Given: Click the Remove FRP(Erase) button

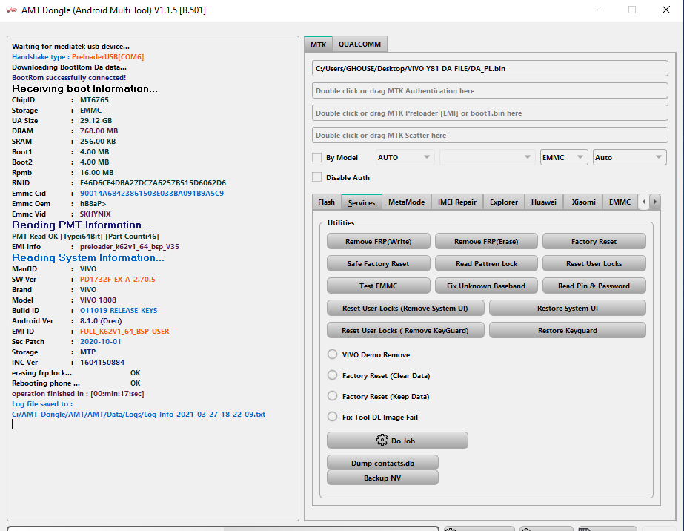Looking at the screenshot, I should click(486, 242).
